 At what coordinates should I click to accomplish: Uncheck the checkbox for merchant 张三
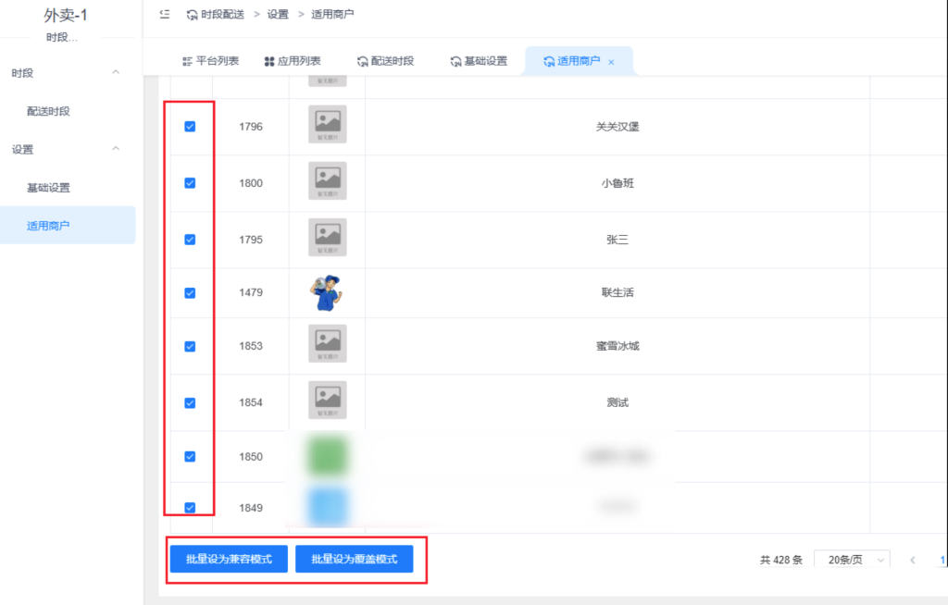pyautogui.click(x=190, y=240)
